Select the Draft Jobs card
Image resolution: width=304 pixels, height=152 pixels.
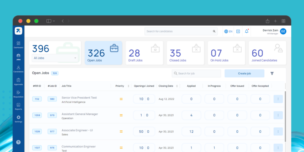pyautogui.click(x=144, y=53)
